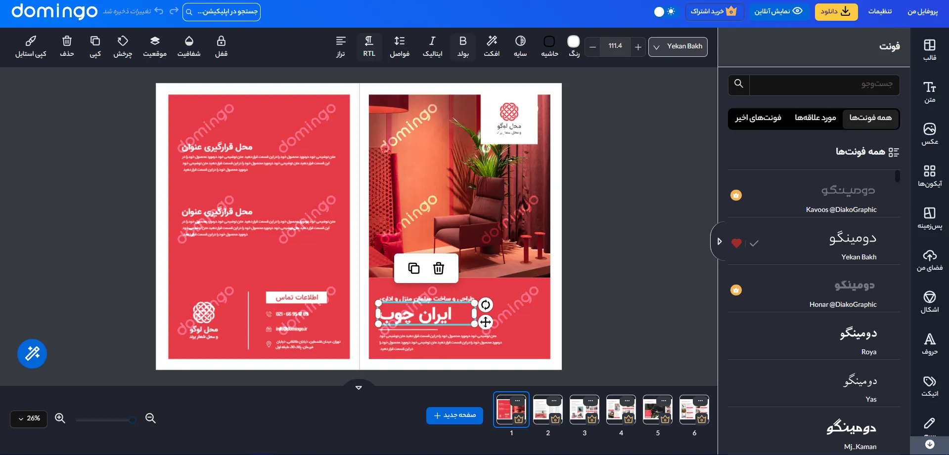
Task: Open Settings (تنظیمات) menu
Action: [x=880, y=11]
